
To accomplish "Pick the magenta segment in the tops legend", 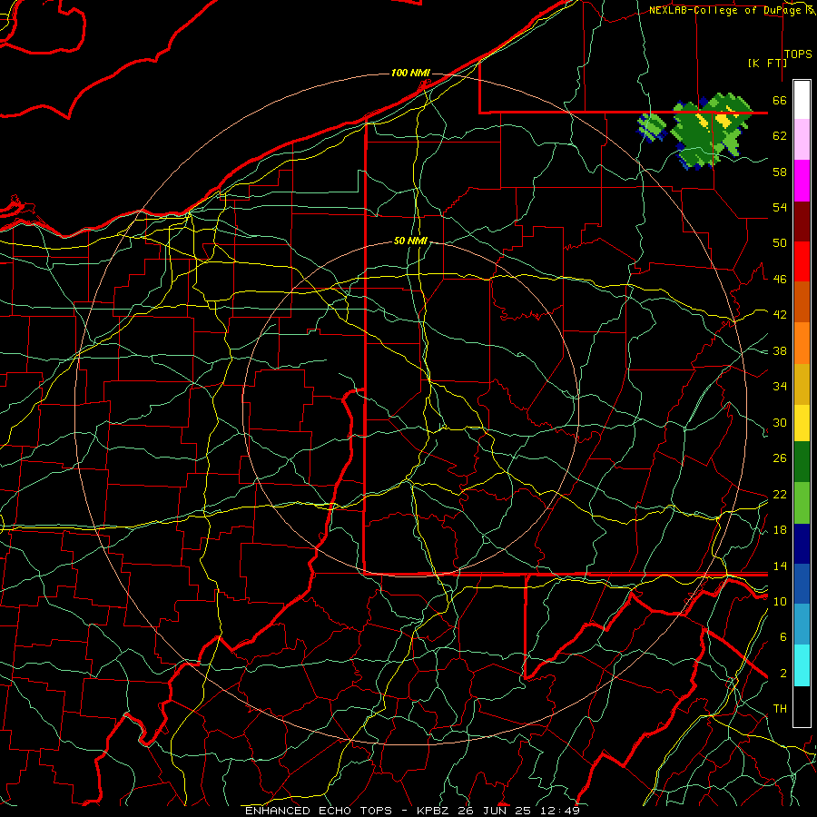I will [x=802, y=181].
